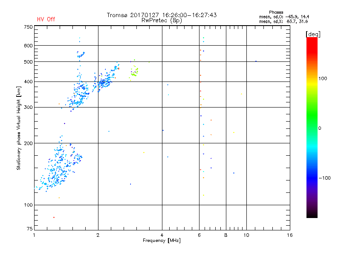
Task: Click the frequency axis tick label "4"
Action: (162, 235)
